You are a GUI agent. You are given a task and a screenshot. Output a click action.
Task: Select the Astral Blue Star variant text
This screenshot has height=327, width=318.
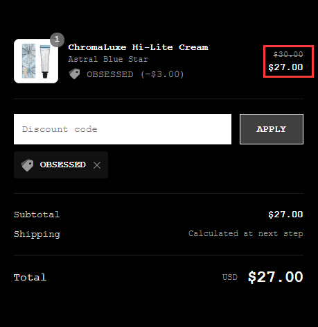(x=108, y=59)
